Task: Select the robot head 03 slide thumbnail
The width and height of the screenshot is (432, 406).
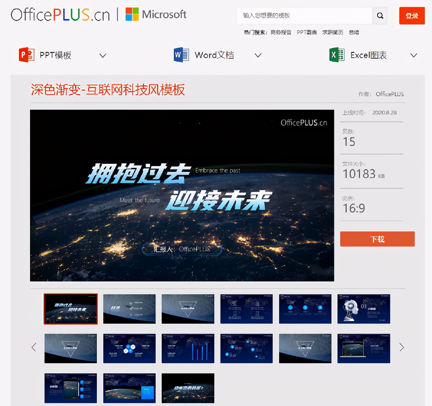Action: pos(364,309)
